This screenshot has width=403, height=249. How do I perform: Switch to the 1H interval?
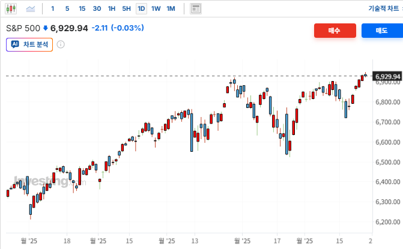(112, 9)
